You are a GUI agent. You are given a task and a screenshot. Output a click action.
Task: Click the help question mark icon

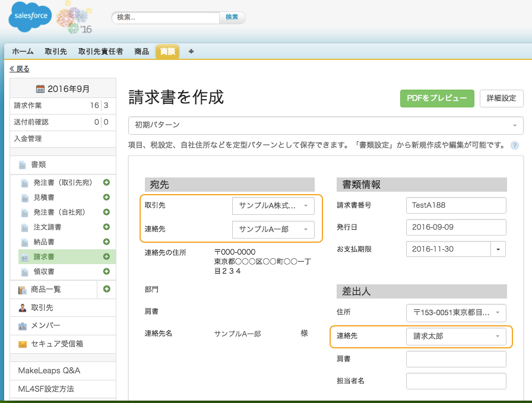click(515, 145)
